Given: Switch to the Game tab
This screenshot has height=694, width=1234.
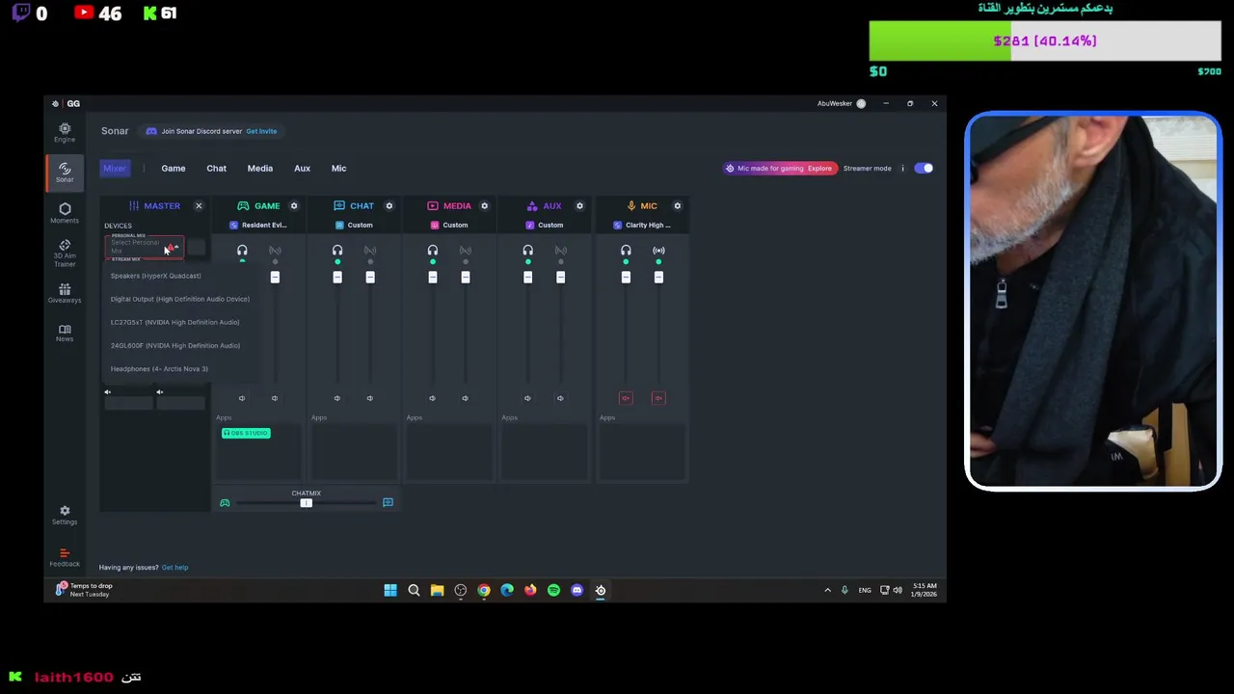Looking at the screenshot, I should (174, 168).
